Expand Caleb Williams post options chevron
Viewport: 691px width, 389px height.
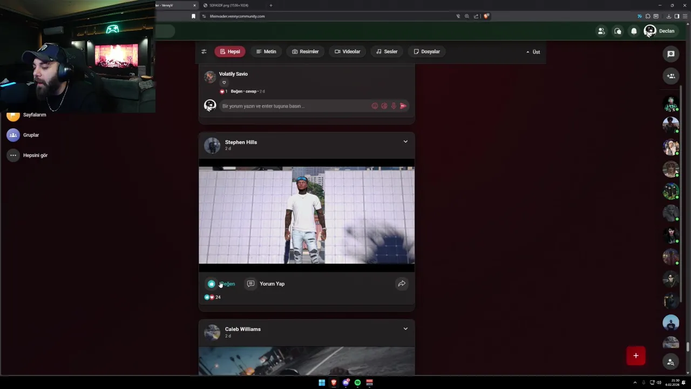coord(405,328)
